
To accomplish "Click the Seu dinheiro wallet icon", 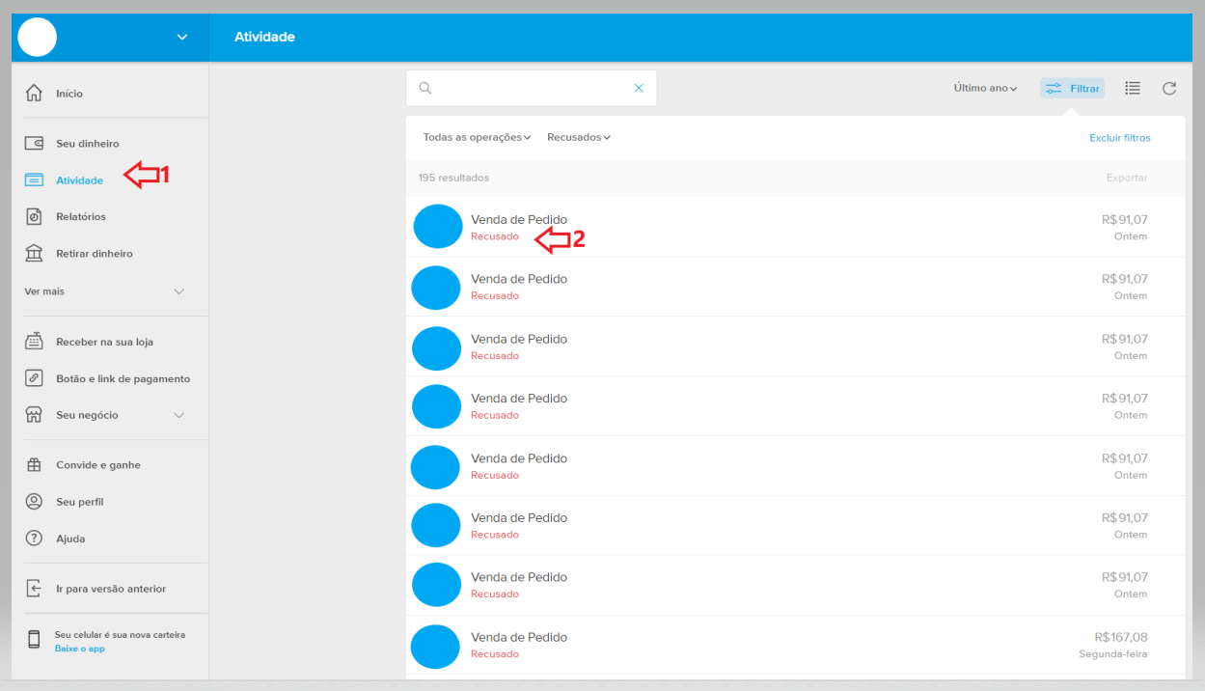I will 34,144.
